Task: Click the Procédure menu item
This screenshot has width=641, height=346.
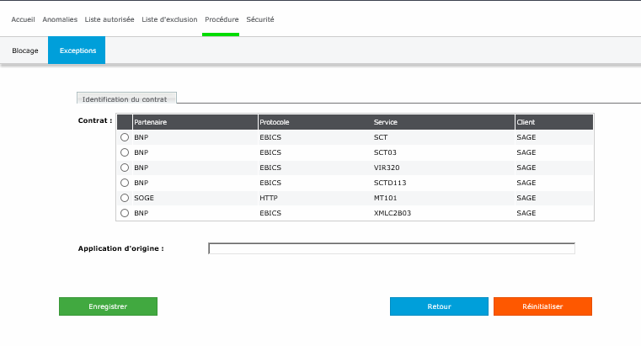Action: (x=222, y=19)
